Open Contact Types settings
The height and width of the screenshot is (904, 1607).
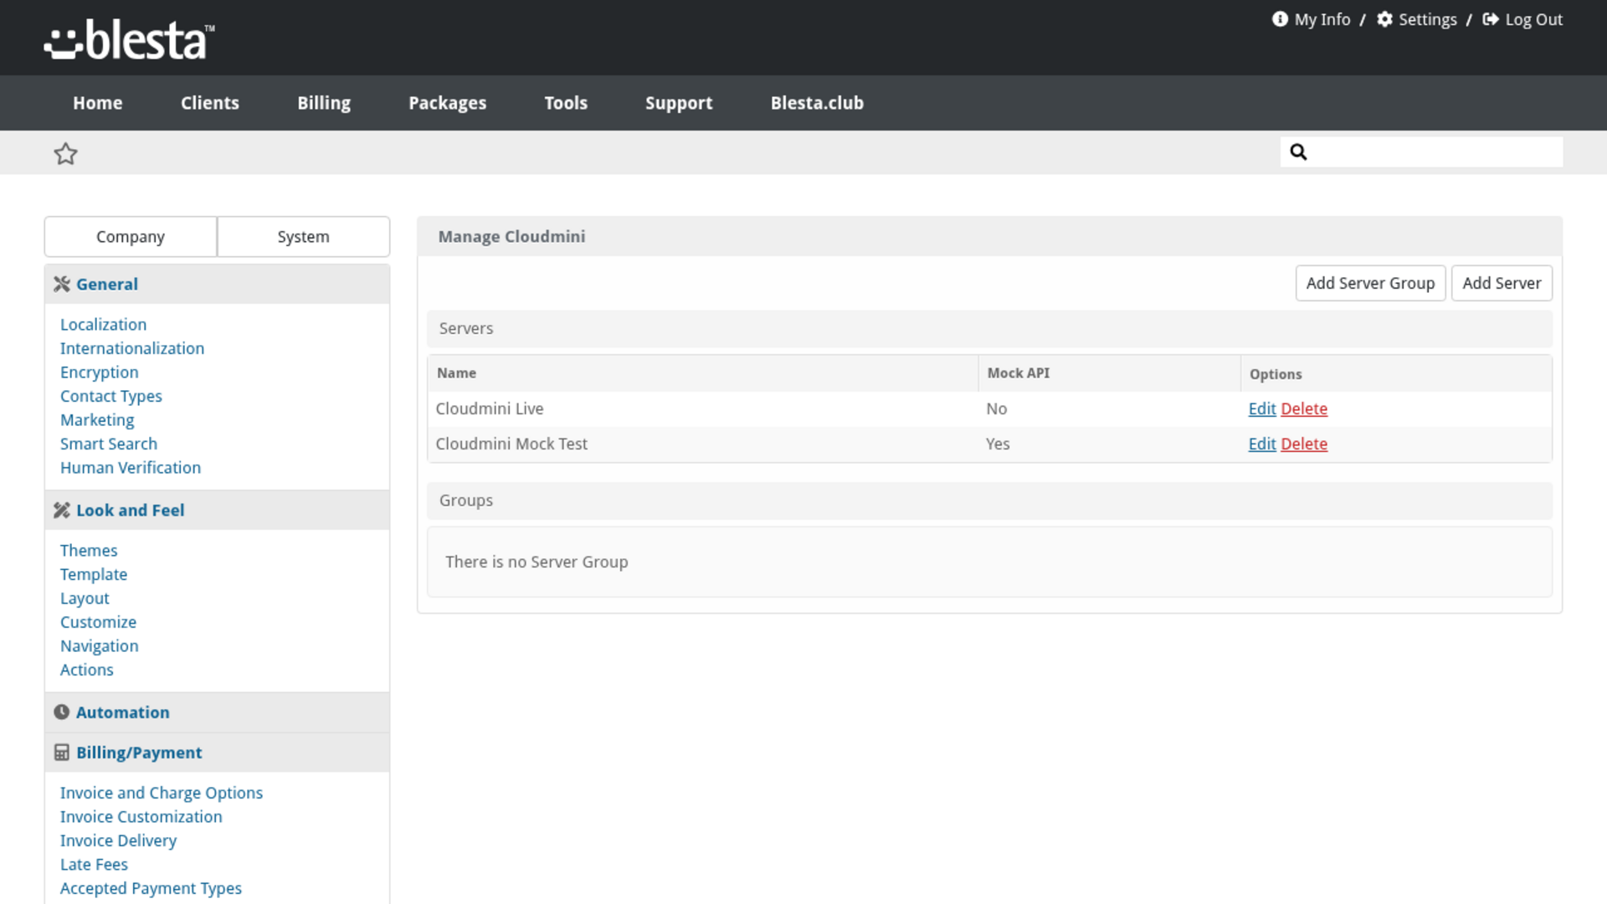pyautogui.click(x=110, y=396)
